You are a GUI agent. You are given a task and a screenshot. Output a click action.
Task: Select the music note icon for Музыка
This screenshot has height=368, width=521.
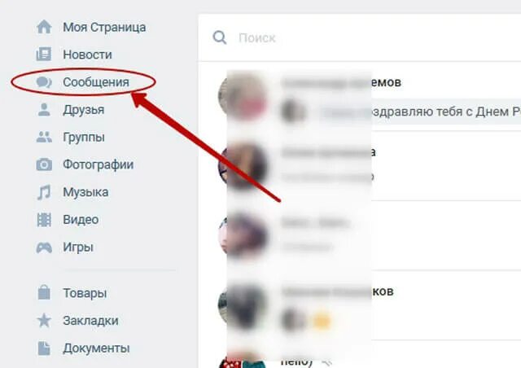tap(44, 192)
